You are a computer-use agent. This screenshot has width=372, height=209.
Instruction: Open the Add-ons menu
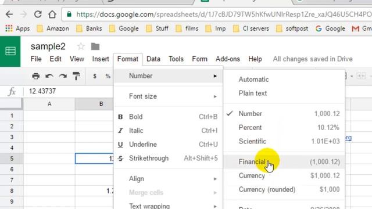tap(228, 59)
